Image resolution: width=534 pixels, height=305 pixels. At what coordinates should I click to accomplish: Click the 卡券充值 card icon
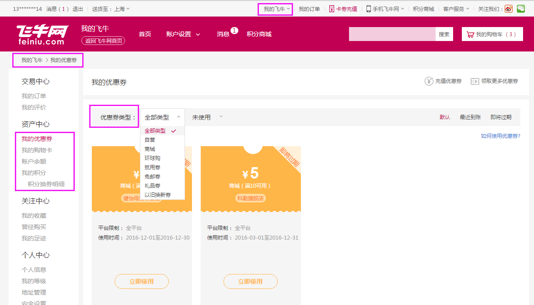(x=332, y=9)
